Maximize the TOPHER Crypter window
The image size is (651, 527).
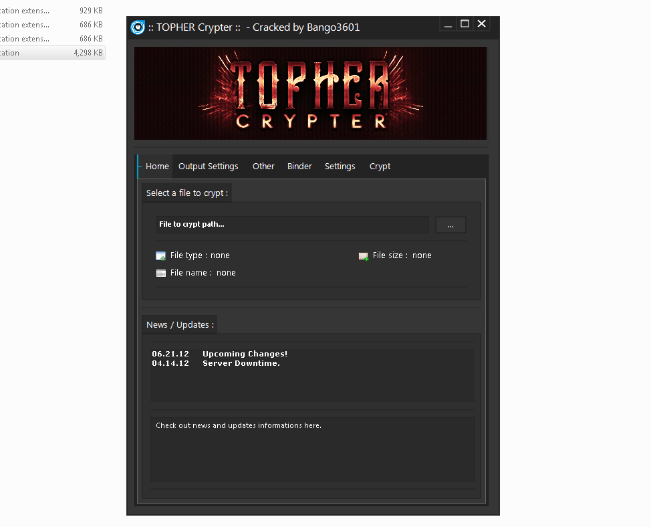point(465,24)
